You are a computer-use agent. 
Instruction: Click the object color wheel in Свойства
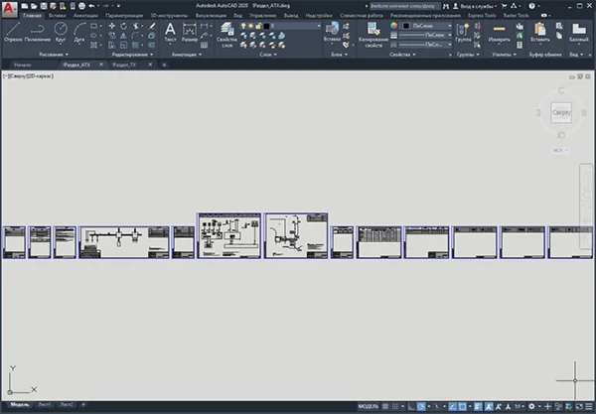(x=393, y=26)
